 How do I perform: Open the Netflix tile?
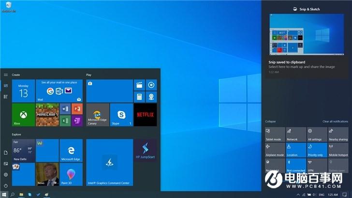coord(145,115)
